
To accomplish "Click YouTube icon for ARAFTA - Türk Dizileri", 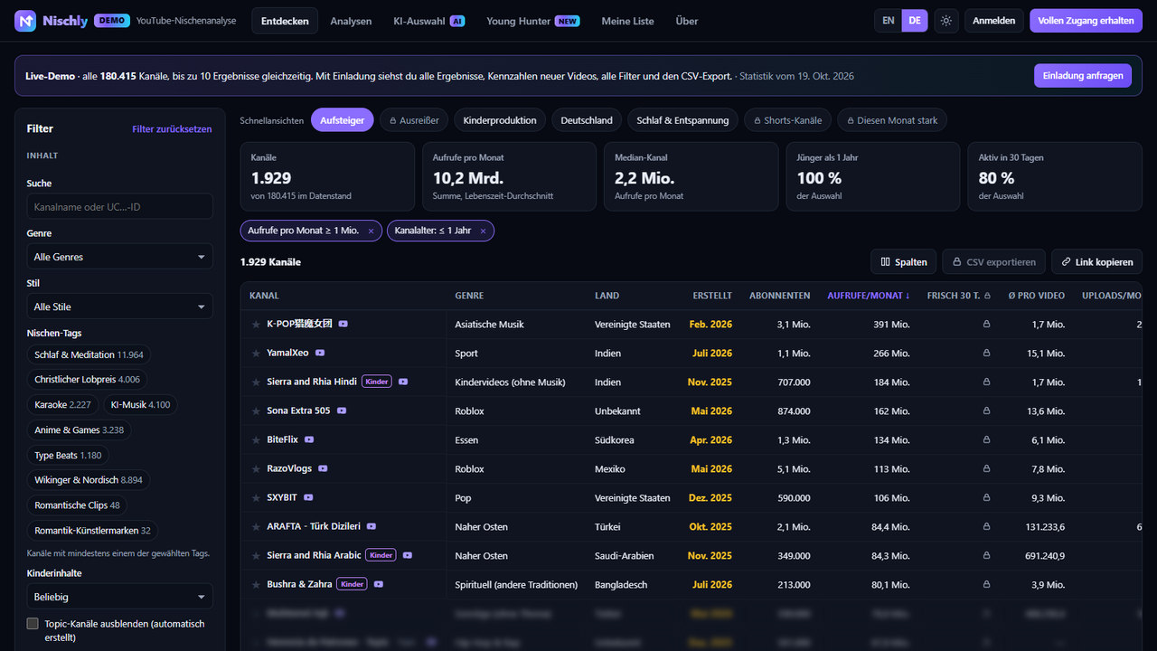I will click(x=371, y=527).
